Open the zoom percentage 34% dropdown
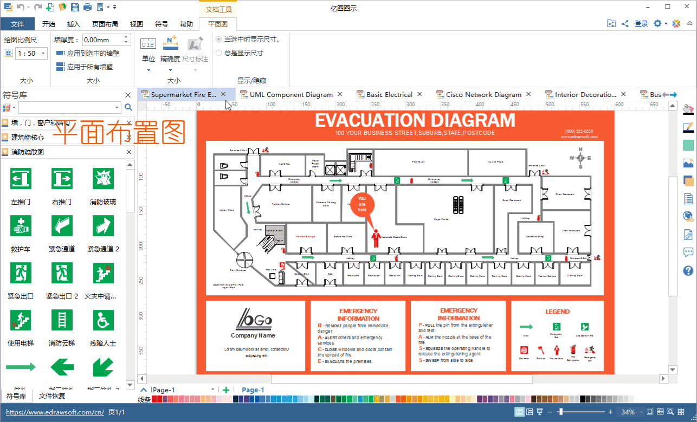 pyautogui.click(x=641, y=412)
